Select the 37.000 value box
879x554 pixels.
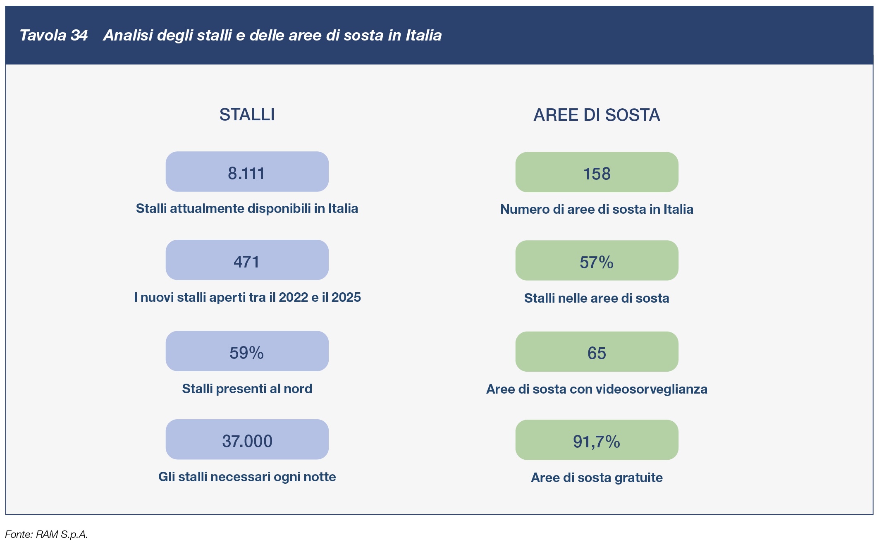coord(247,440)
